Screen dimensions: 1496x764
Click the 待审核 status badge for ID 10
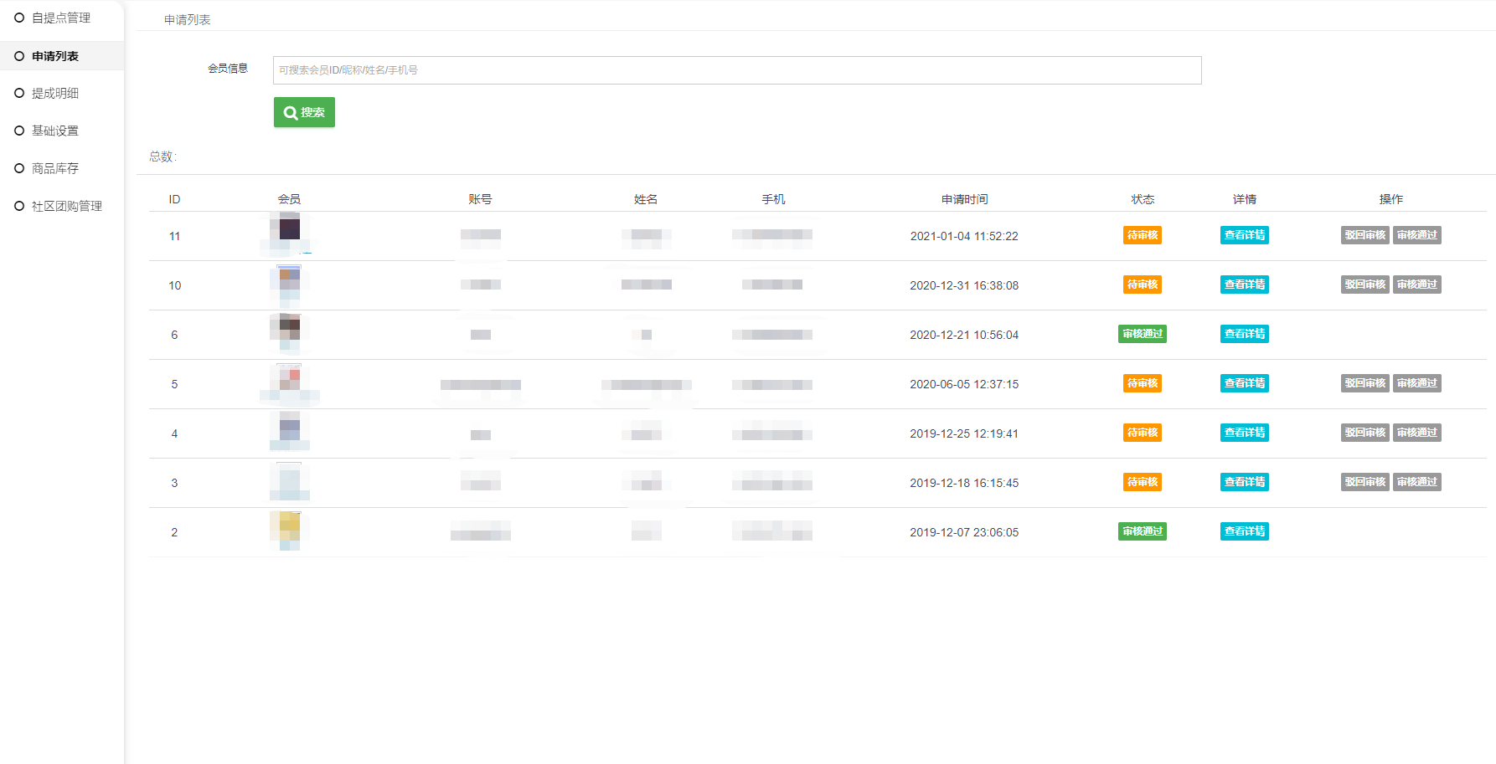[1142, 285]
